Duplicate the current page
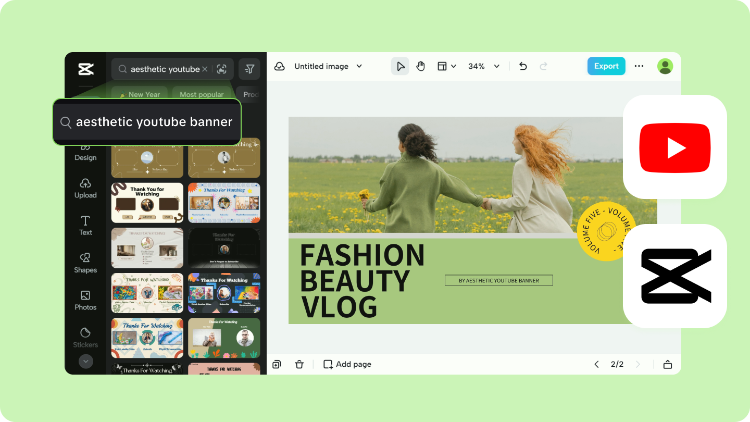This screenshot has width=750, height=422. pos(277,364)
